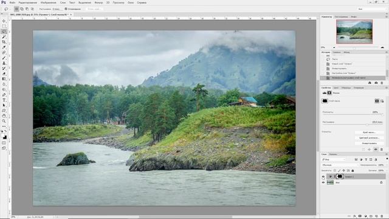Toggle mask visibility in Properties panel
Viewport: 389px width, 219px height.
376,149
